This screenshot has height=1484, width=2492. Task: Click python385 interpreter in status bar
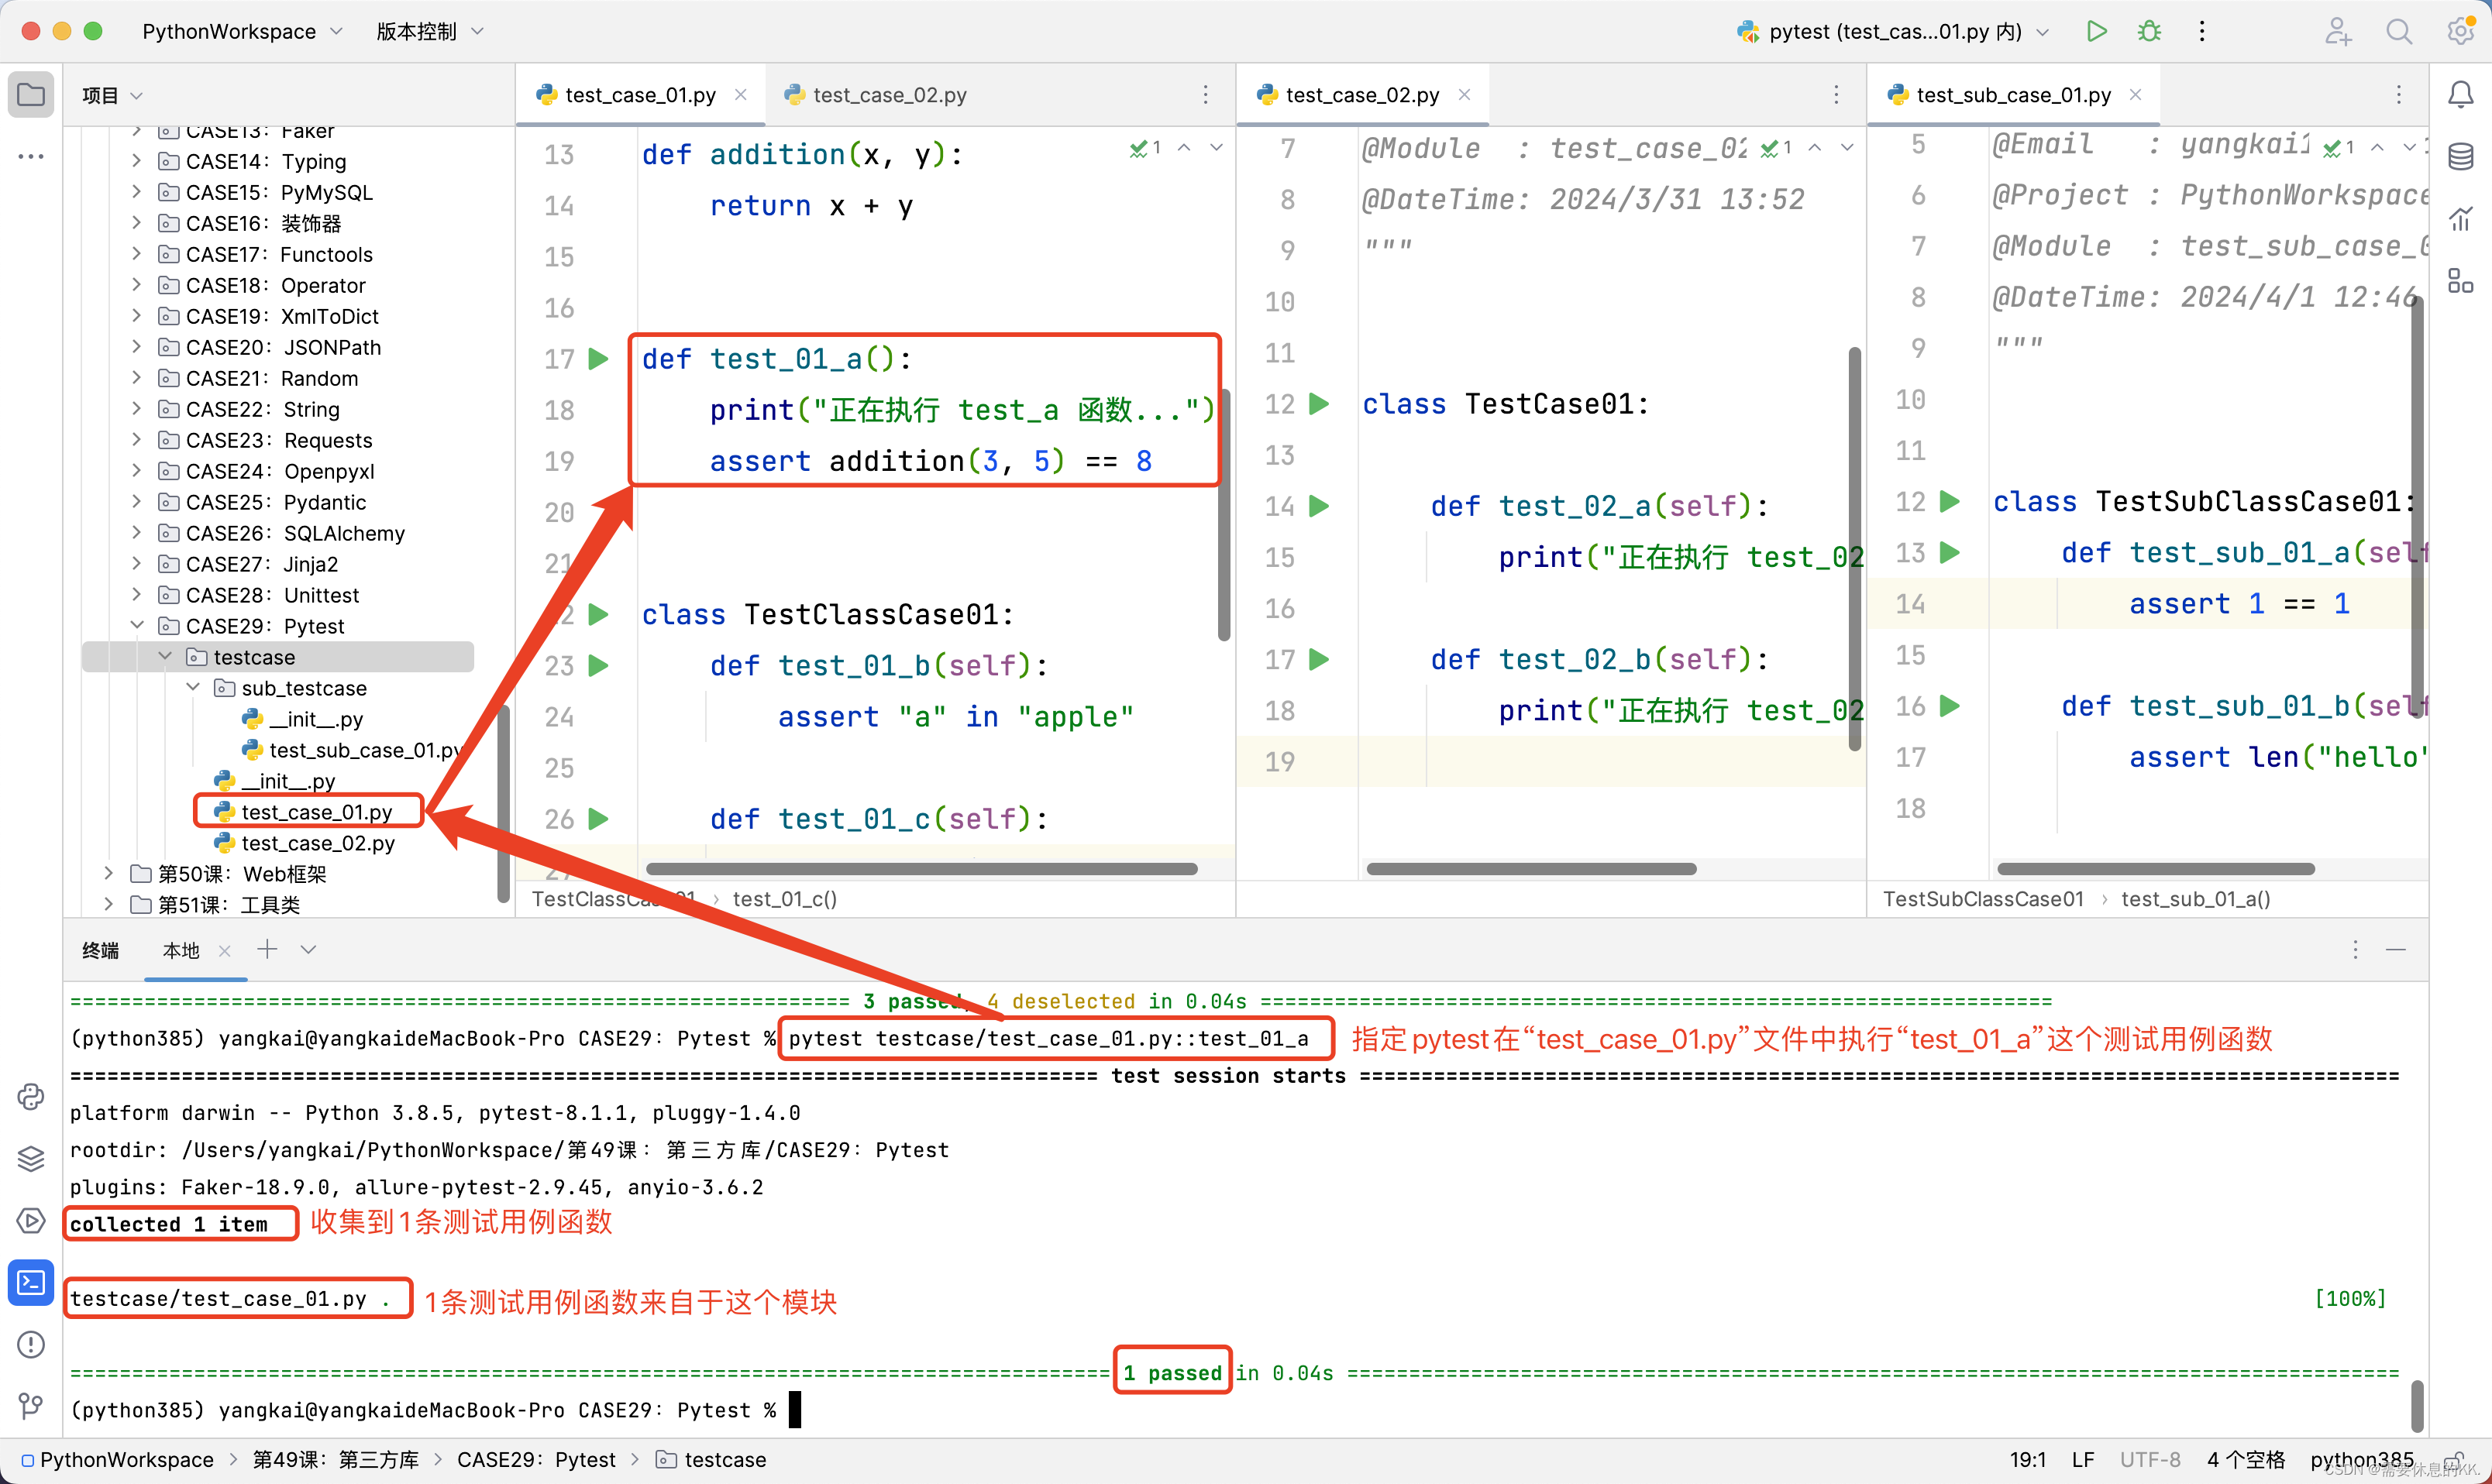tap(2362, 1459)
